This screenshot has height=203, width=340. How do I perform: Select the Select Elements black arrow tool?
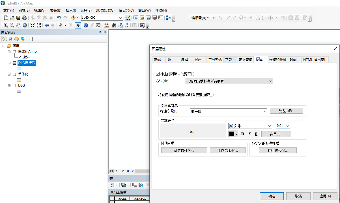pos(78,25)
